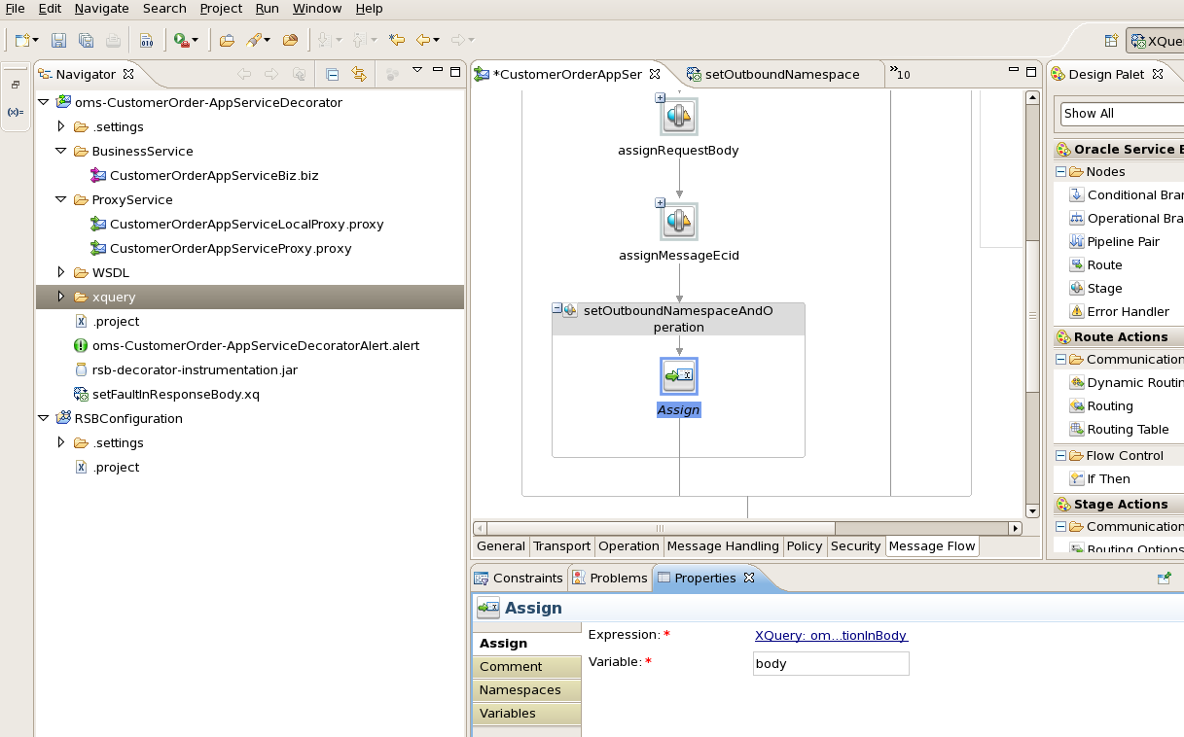The width and height of the screenshot is (1184, 737).
Task: Click the Open Type folder toolbar icon
Action: point(227,40)
